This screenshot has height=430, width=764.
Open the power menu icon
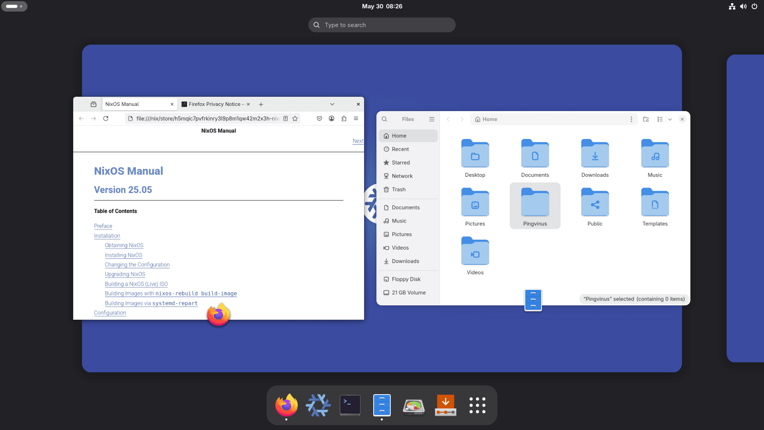coord(754,6)
